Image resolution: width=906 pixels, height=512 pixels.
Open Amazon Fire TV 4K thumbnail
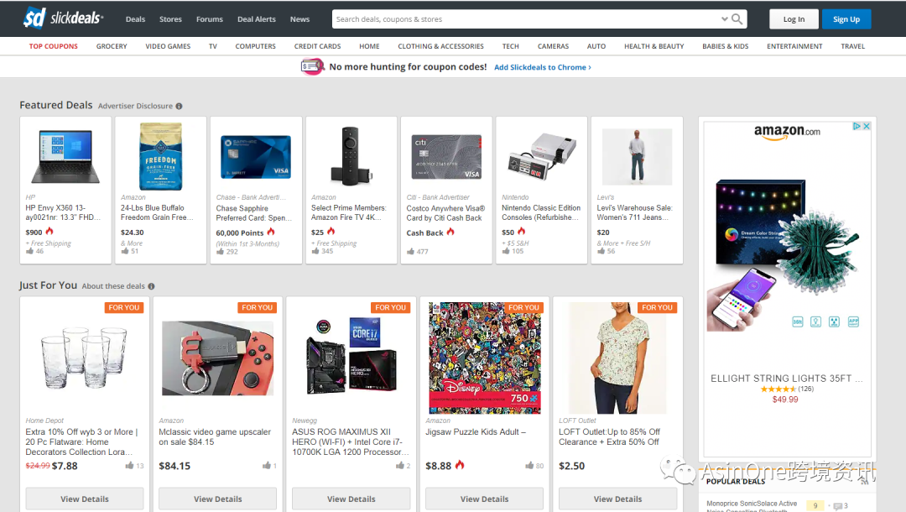pos(350,156)
